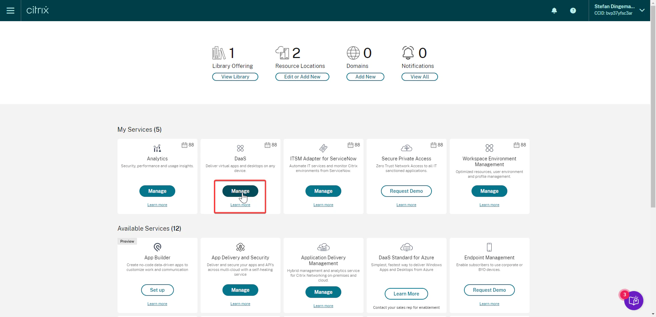
Task: Click Add New under Domains
Action: pyautogui.click(x=365, y=77)
